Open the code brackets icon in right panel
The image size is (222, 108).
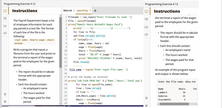pyautogui.click(x=147, y=34)
